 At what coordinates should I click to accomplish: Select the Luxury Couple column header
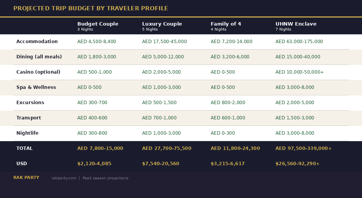tap(162, 24)
